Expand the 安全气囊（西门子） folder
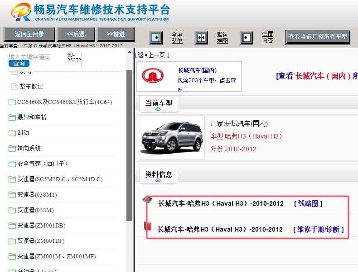 coord(43,164)
